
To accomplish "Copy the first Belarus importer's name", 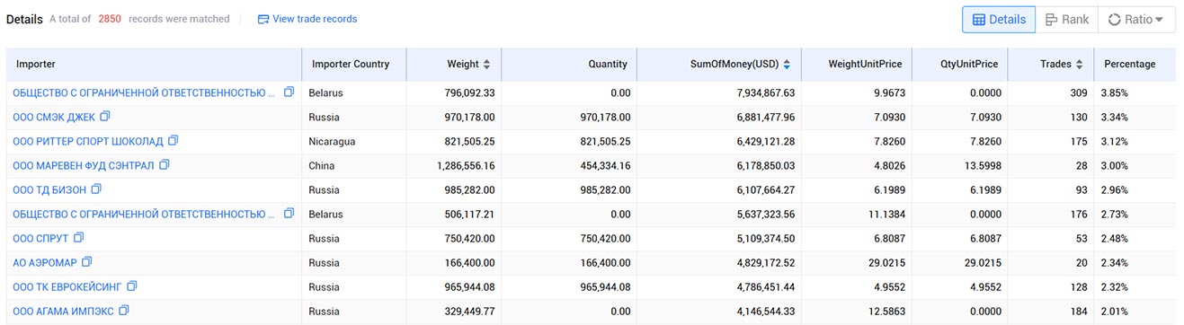I will click(289, 92).
